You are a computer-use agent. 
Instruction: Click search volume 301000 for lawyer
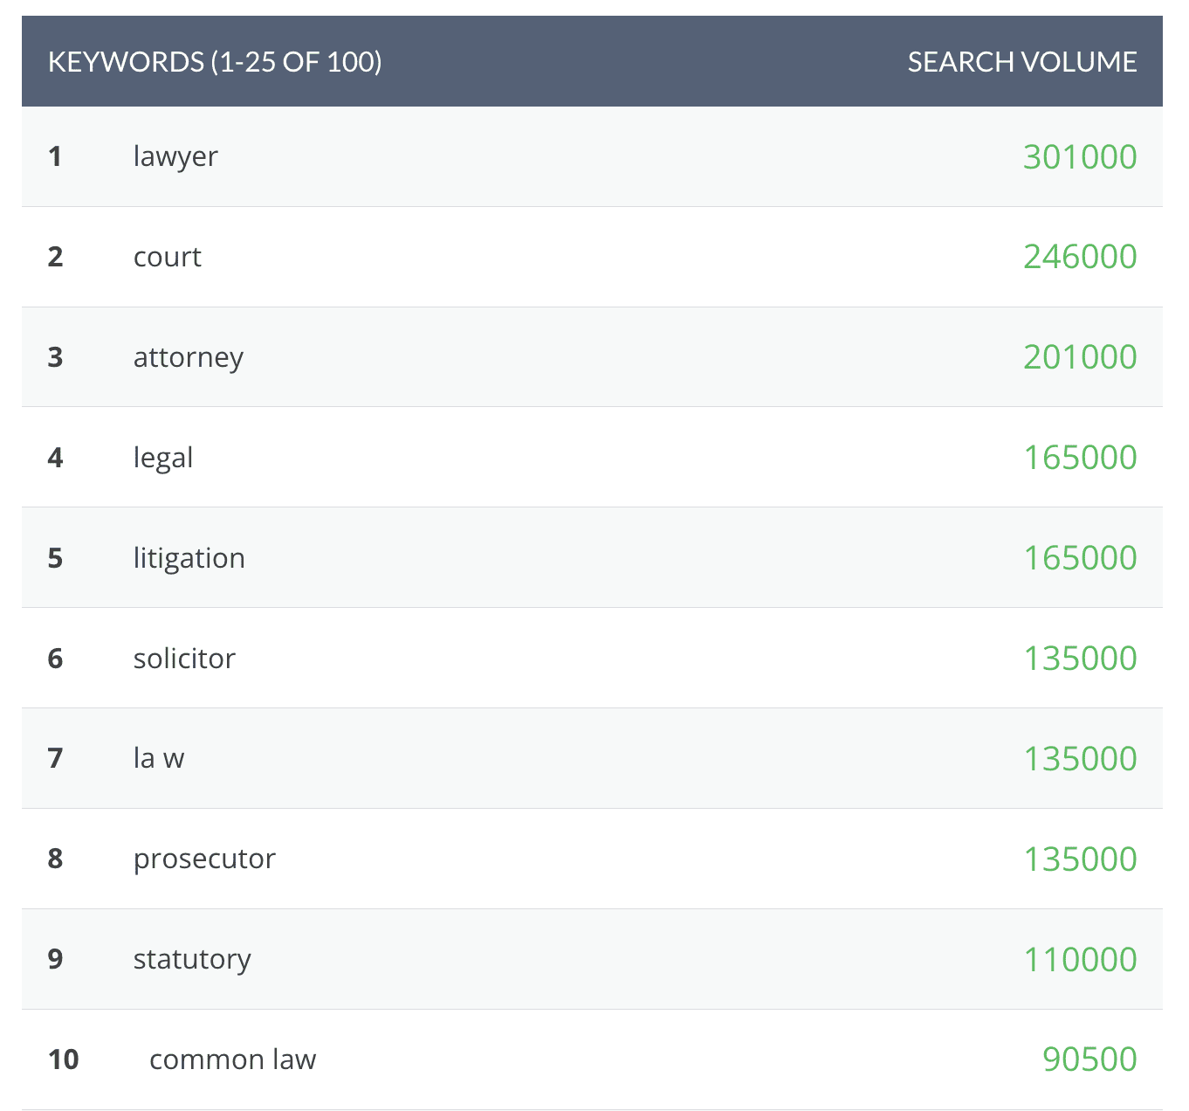1079,157
